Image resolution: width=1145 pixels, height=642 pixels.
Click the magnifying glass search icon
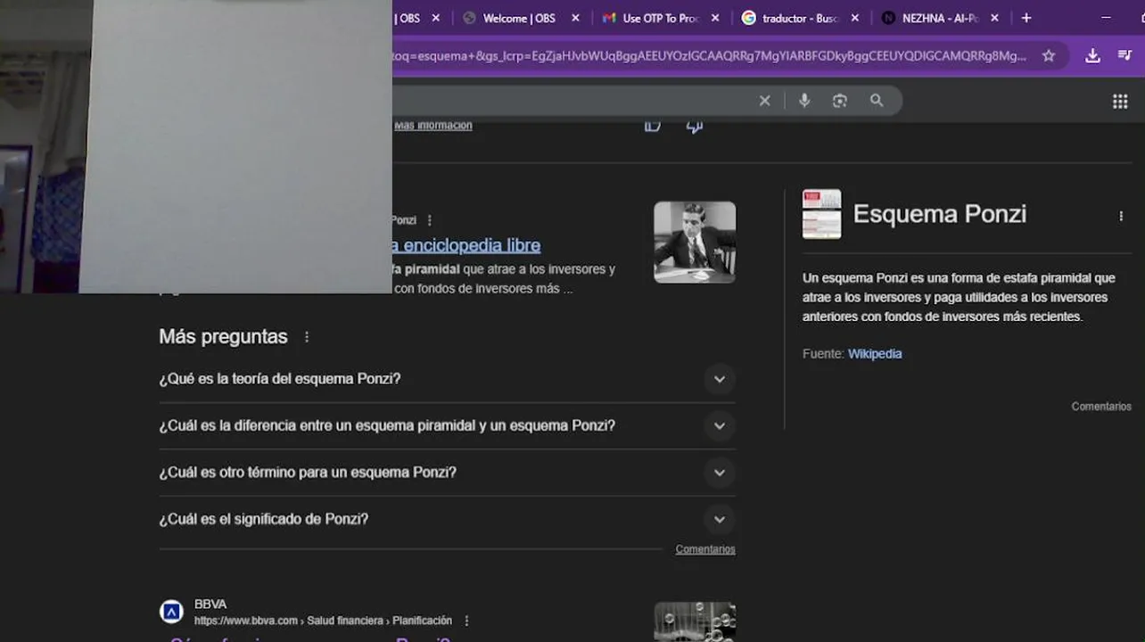point(877,101)
